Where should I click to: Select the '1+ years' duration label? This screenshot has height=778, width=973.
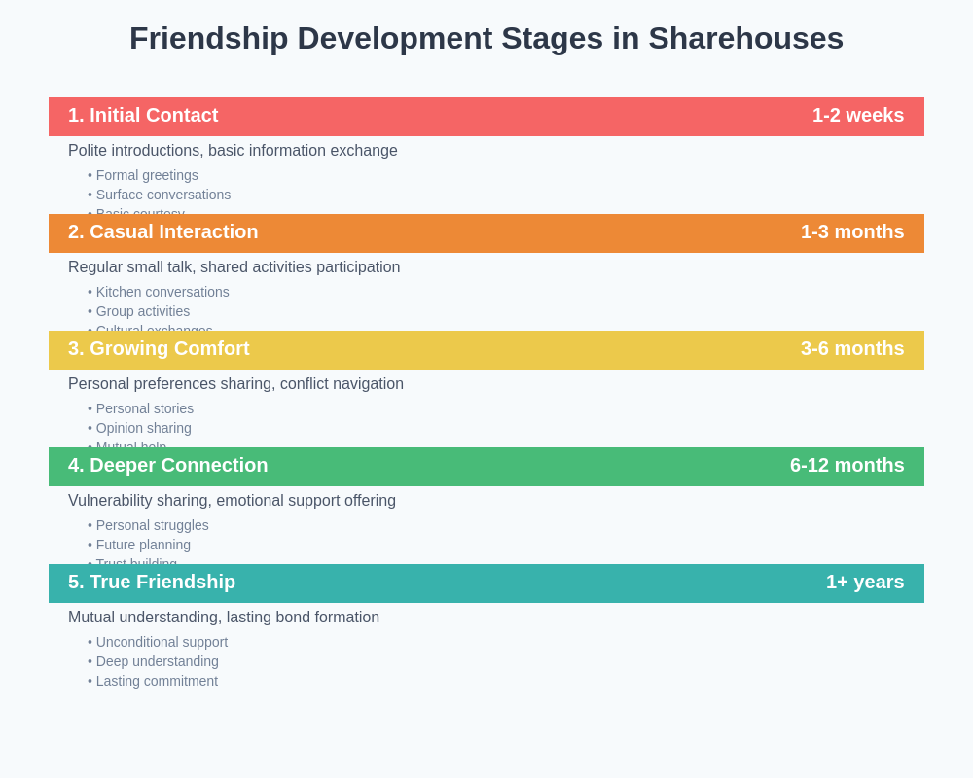pyautogui.click(x=865, y=582)
